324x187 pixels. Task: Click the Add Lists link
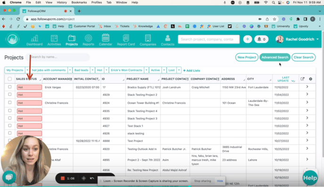(x=192, y=70)
